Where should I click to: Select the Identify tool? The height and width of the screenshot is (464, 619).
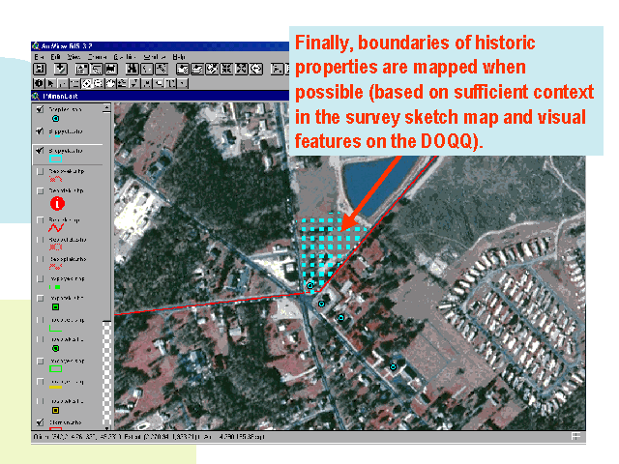(39, 83)
